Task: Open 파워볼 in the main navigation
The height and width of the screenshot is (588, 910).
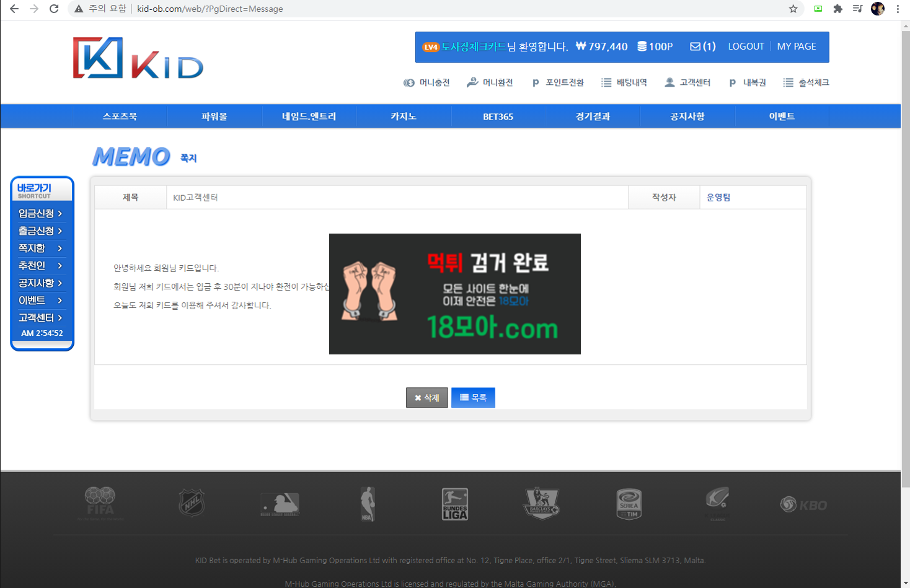Action: click(214, 116)
